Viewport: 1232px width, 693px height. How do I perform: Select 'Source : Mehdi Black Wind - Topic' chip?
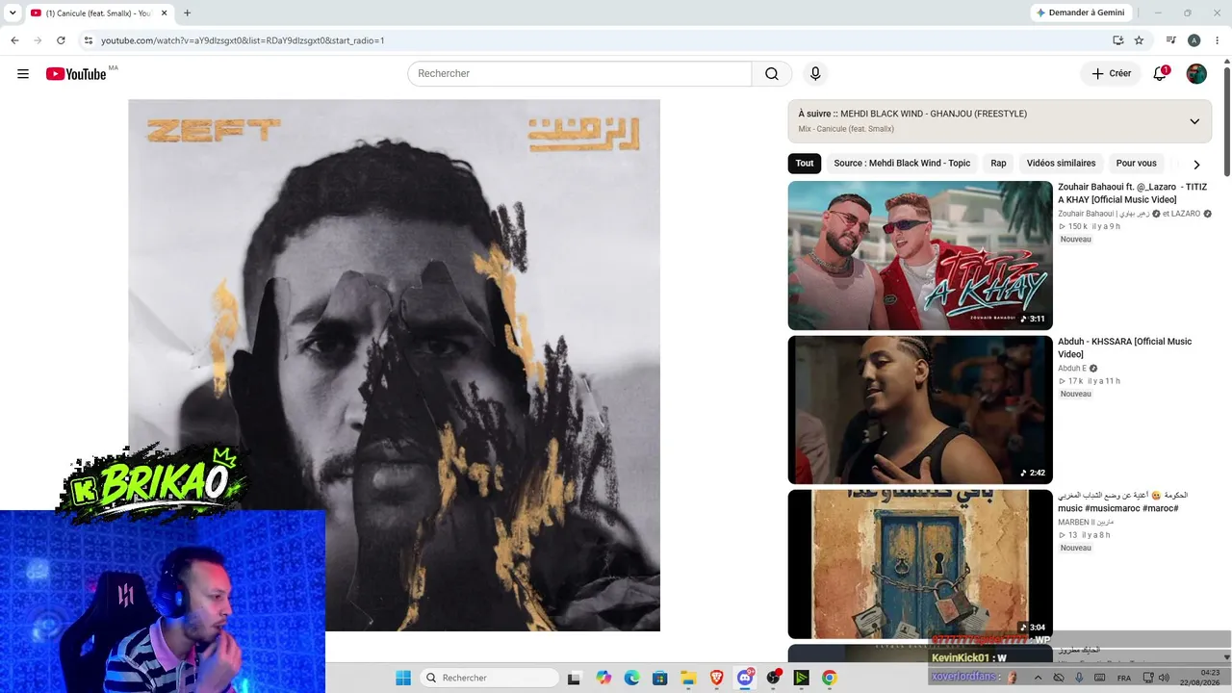point(902,164)
